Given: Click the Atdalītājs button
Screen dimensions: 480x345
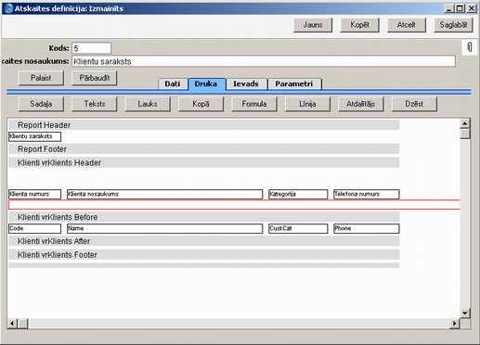Looking at the screenshot, I should 361,104.
